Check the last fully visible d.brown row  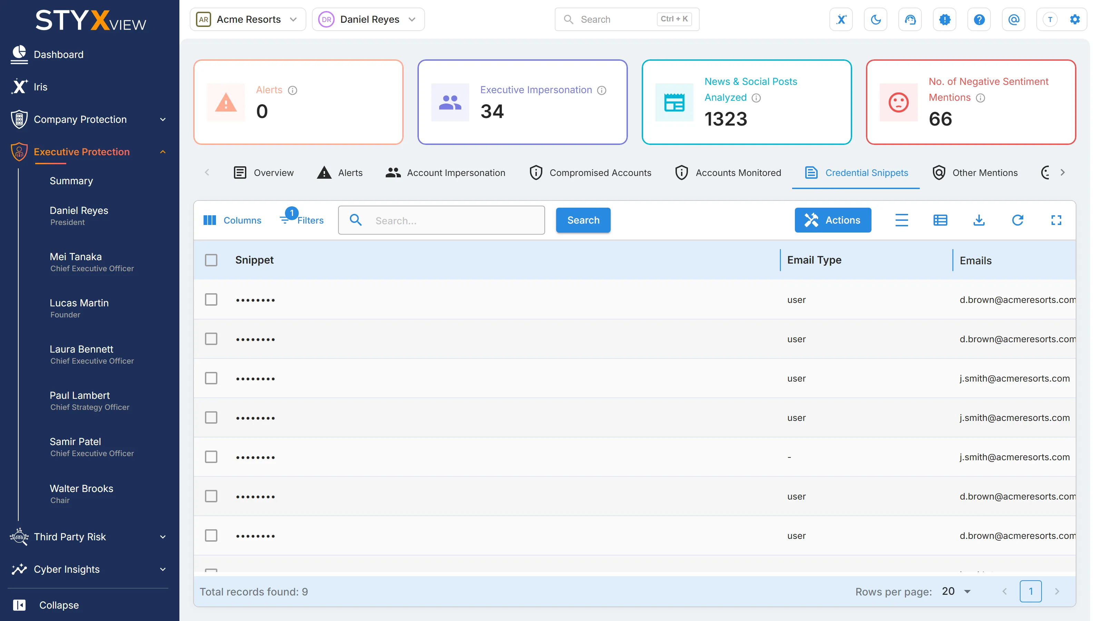[211, 536]
